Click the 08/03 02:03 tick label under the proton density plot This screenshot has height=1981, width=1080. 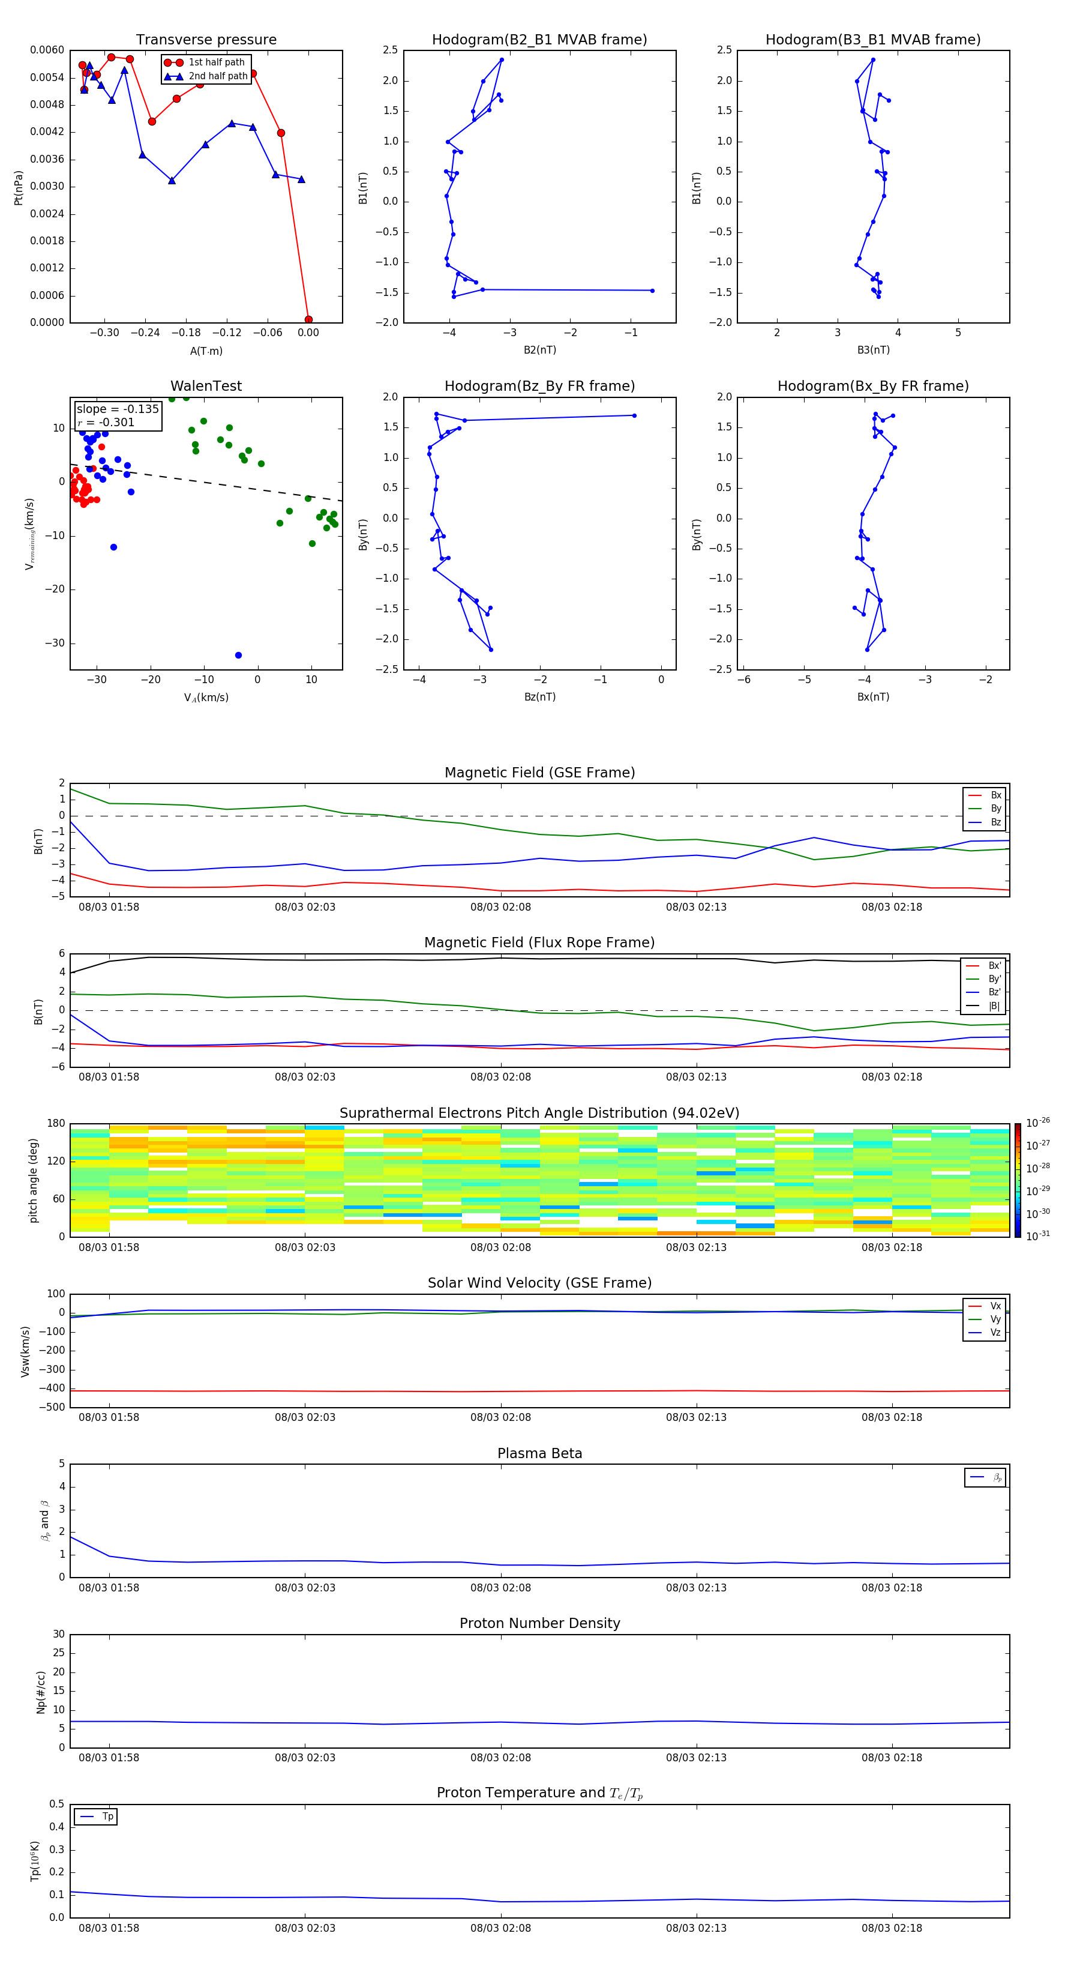305,1757
